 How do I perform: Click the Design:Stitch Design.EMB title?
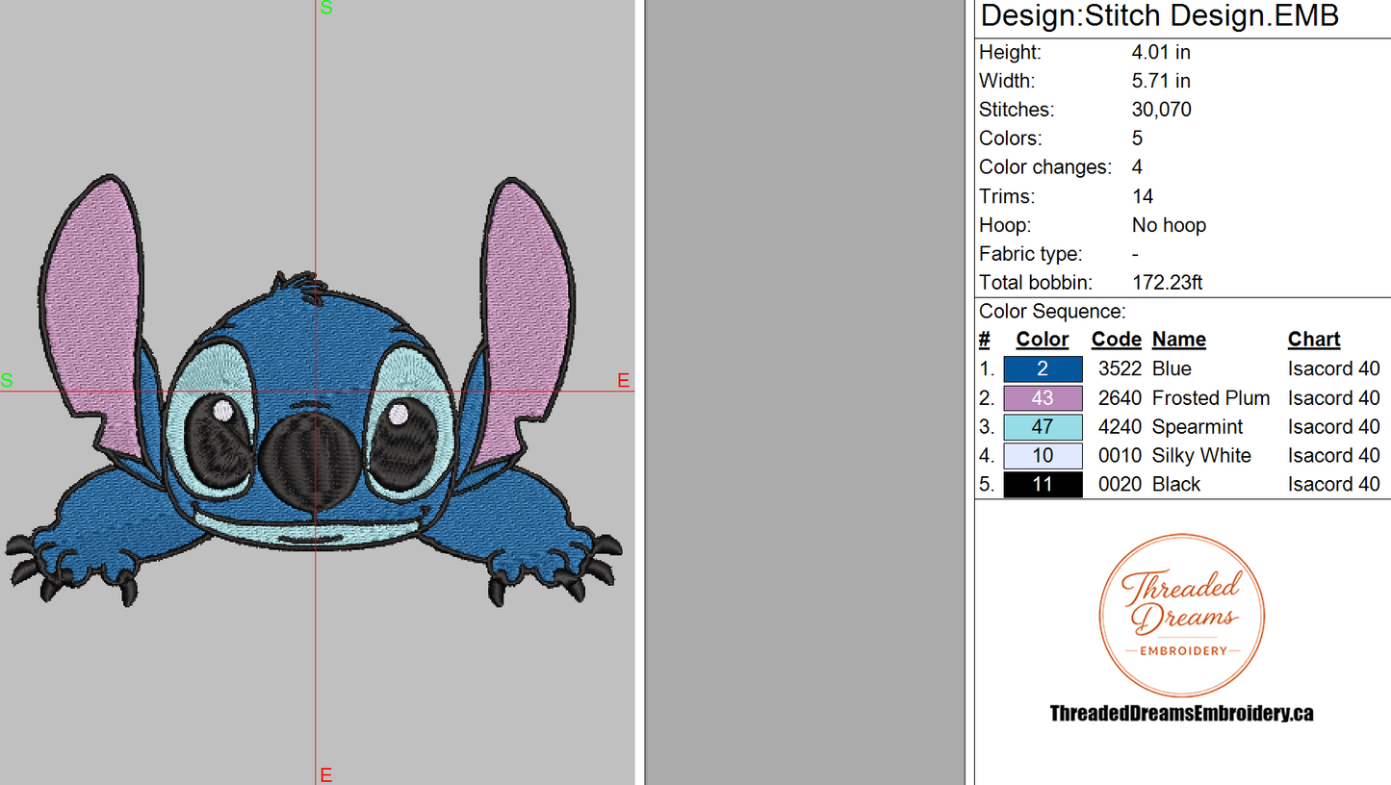pyautogui.click(x=1160, y=15)
